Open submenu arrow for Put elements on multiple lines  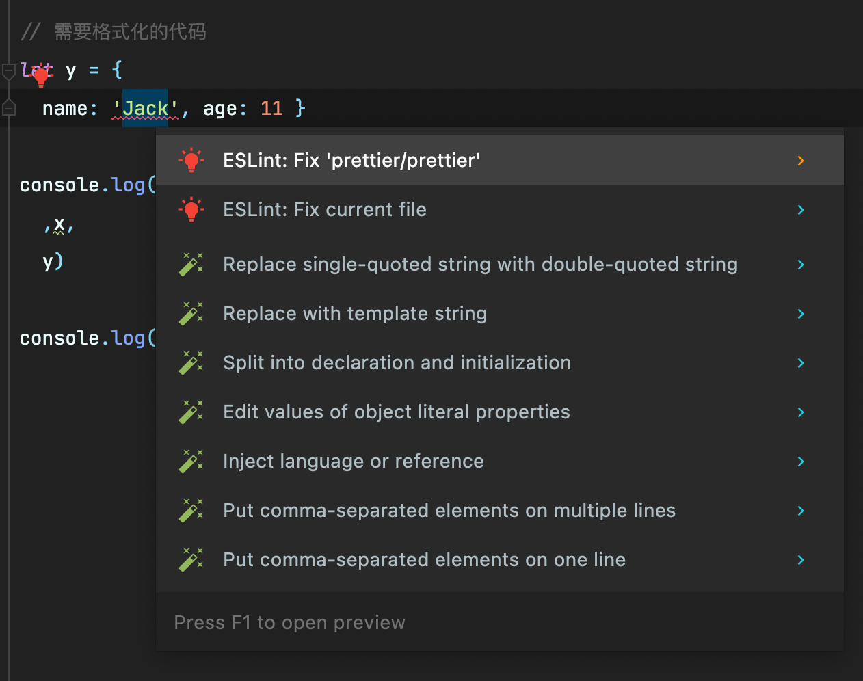(801, 511)
